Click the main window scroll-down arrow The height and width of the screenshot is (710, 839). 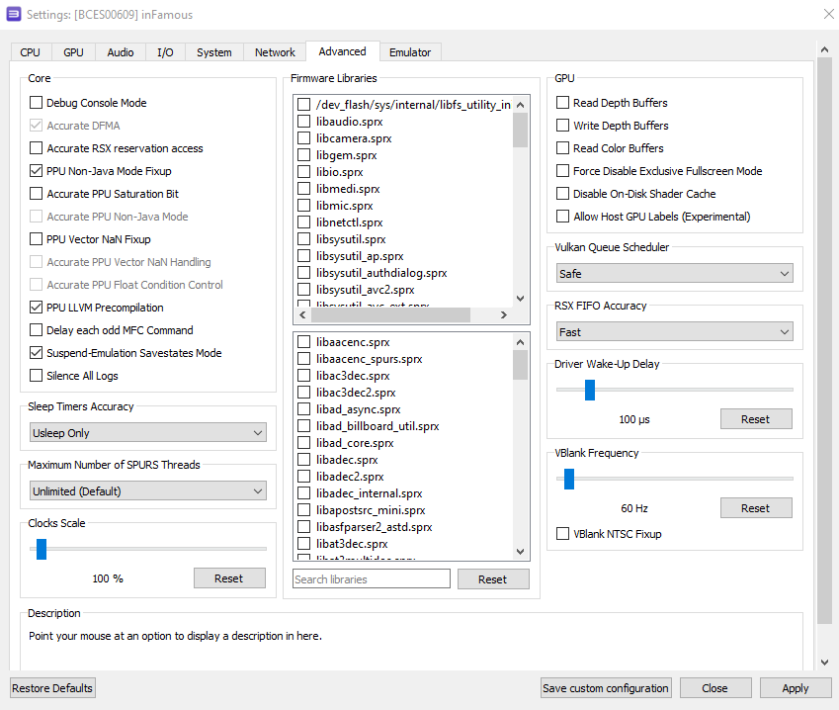click(824, 663)
